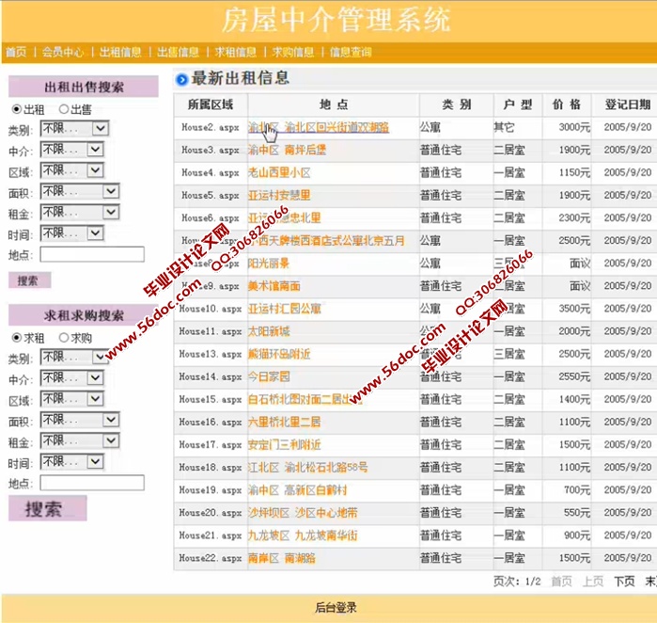Open 区域 dropdown in 求租求购搜索

(72, 399)
